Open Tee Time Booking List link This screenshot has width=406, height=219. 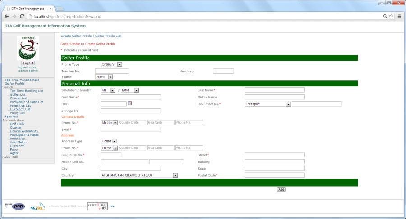(x=27, y=91)
